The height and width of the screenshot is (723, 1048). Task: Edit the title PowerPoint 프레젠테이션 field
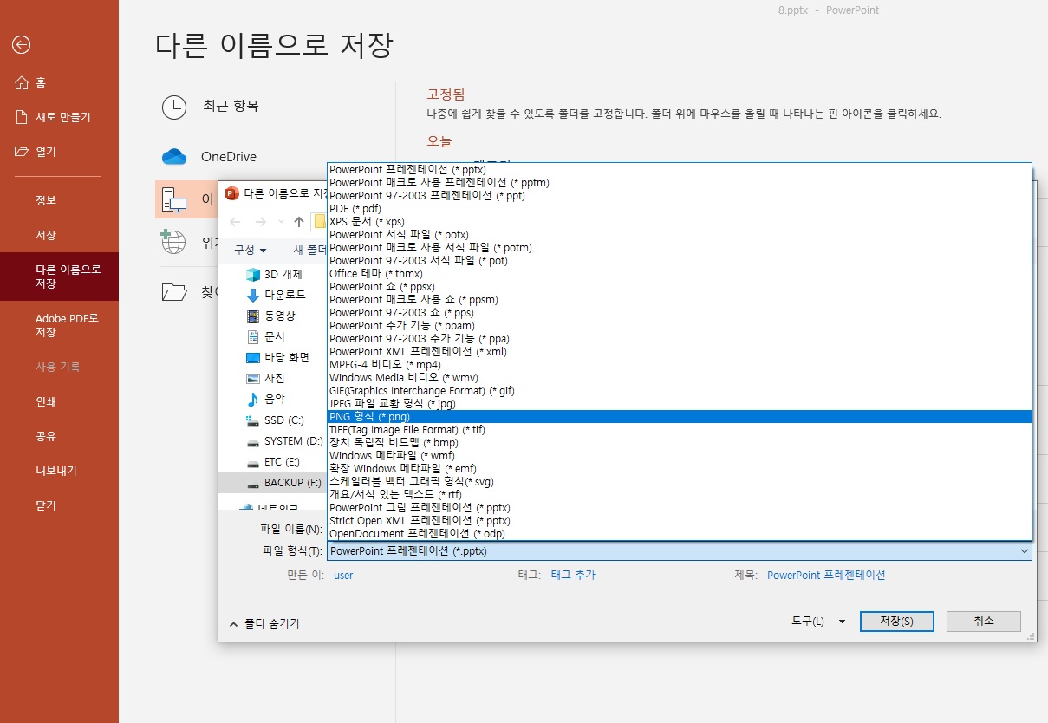point(826,576)
